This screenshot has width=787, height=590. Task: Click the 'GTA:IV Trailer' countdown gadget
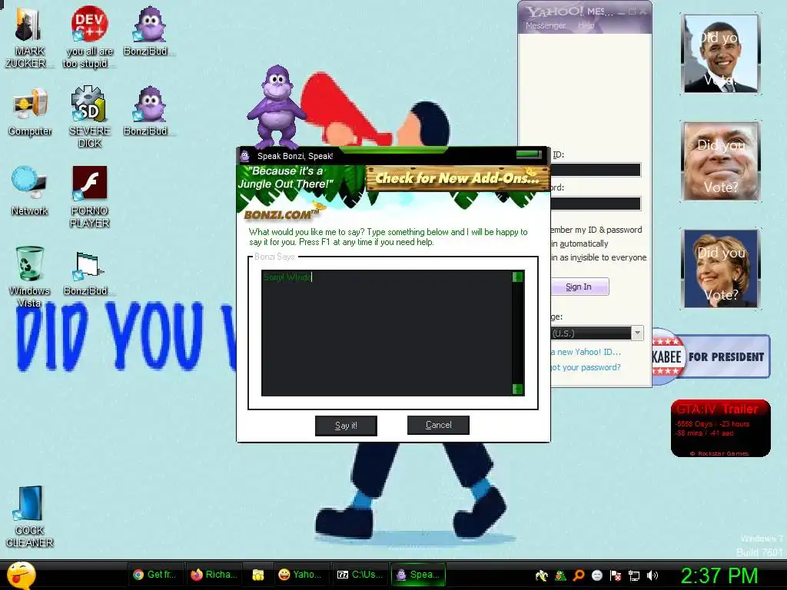click(720, 428)
